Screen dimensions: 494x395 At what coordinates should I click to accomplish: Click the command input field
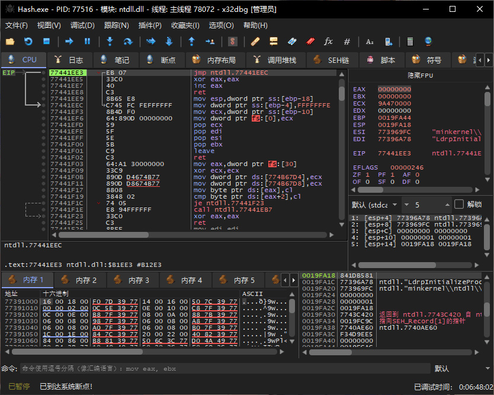(225, 368)
